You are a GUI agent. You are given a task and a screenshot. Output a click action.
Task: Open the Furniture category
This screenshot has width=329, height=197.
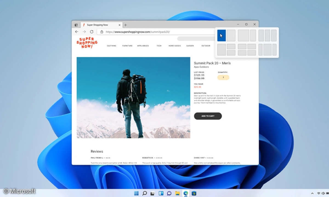pos(127,46)
